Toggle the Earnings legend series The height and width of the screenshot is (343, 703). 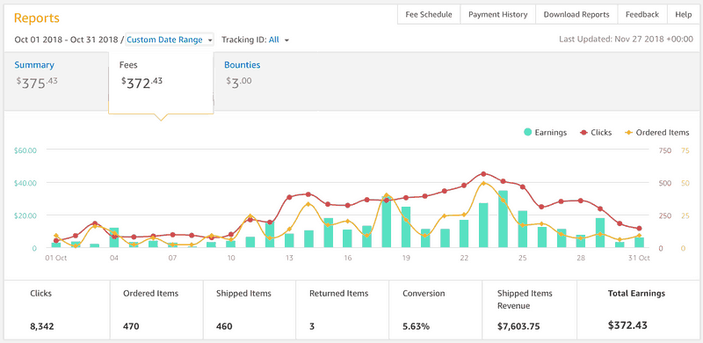coord(545,133)
